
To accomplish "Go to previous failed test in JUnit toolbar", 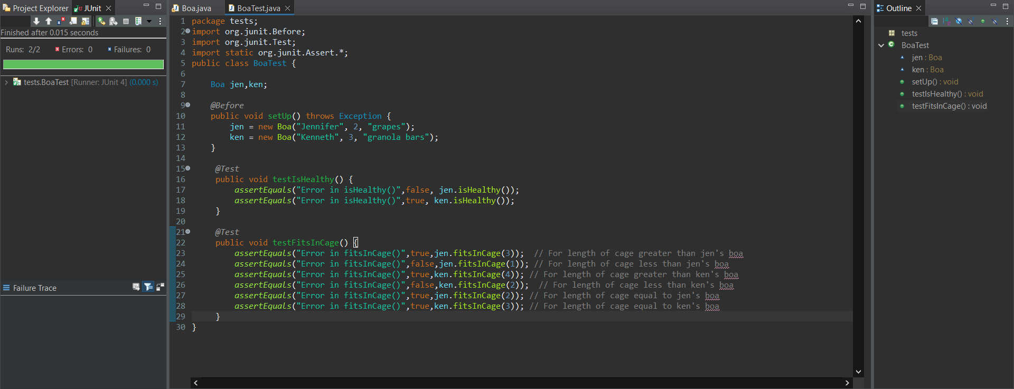I will (49, 21).
